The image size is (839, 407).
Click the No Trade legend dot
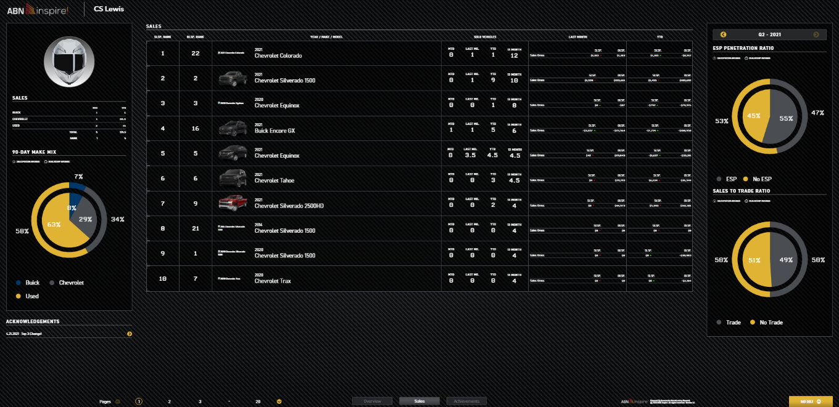pyautogui.click(x=753, y=322)
